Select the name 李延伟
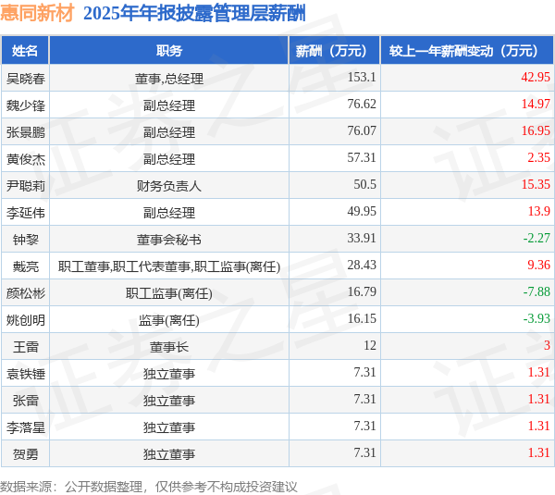Viewport: 555px width, 495px height. click(26, 213)
